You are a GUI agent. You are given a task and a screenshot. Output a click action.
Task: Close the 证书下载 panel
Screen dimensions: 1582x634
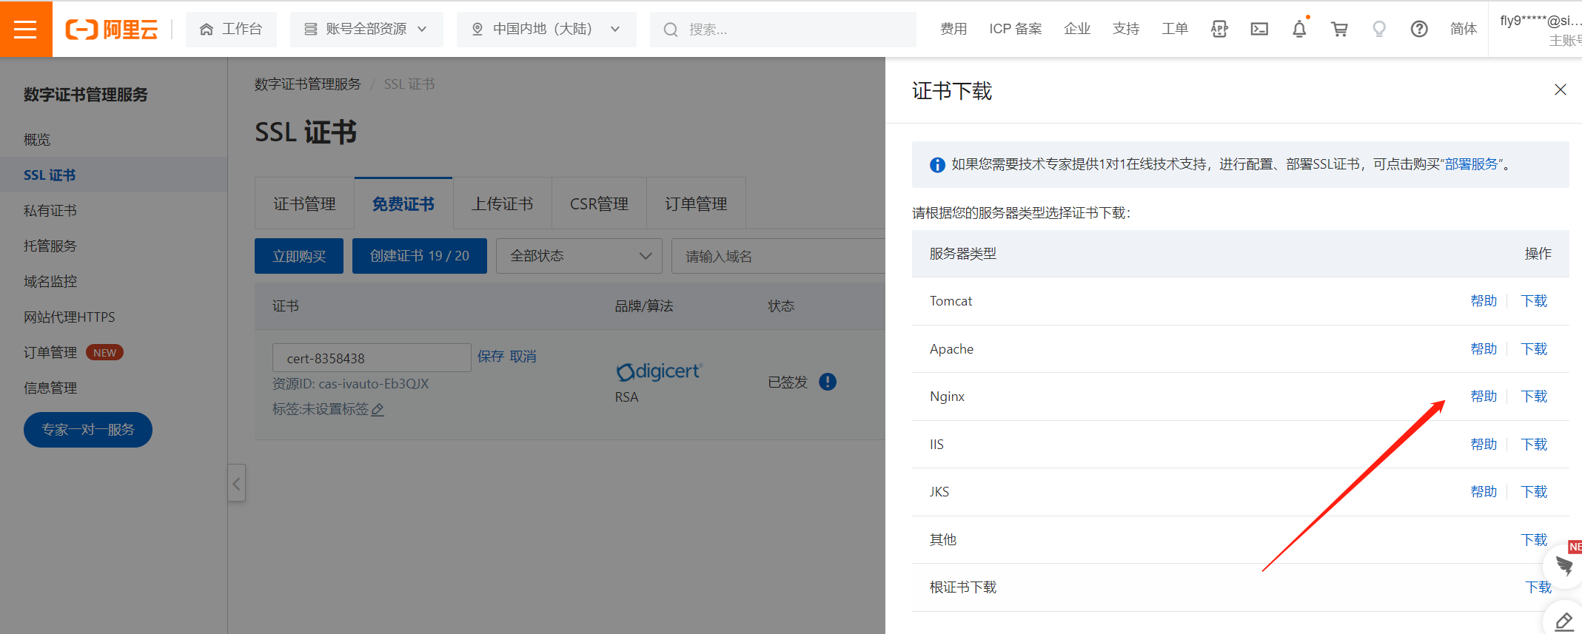pyautogui.click(x=1561, y=90)
